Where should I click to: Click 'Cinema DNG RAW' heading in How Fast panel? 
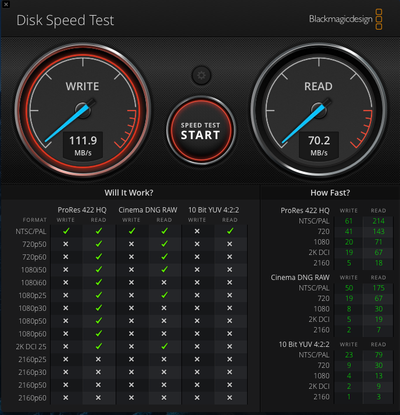click(300, 278)
